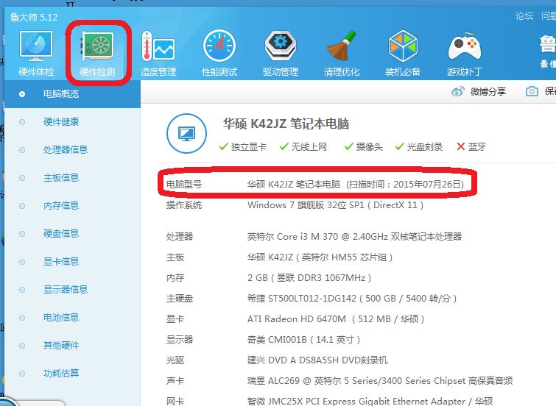Open 显卡信息 sidebar item
The height and width of the screenshot is (406, 556).
tap(72, 261)
